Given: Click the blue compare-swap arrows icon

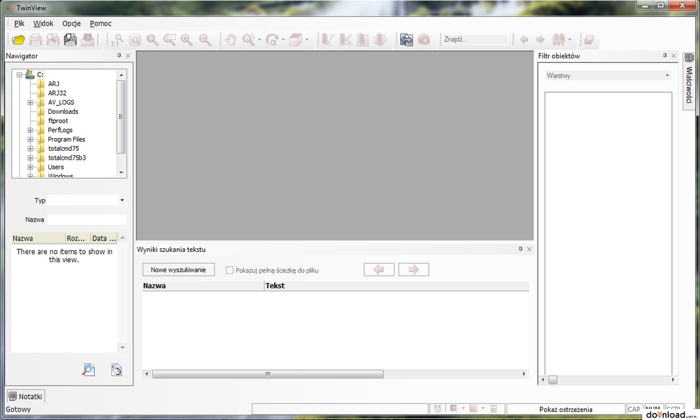Looking at the screenshot, I should pos(406,39).
